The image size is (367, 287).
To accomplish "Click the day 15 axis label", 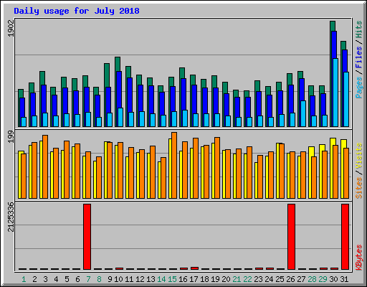I will [172, 279].
